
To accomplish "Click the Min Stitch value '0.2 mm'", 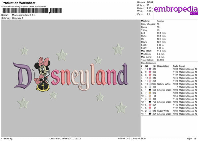I will click(x=161, y=54).
